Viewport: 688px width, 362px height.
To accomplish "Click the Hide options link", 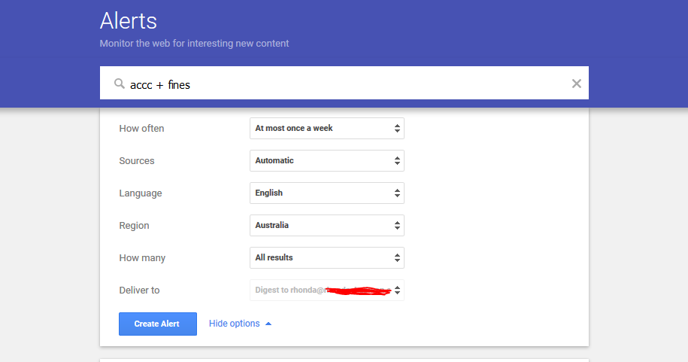I will (x=234, y=324).
